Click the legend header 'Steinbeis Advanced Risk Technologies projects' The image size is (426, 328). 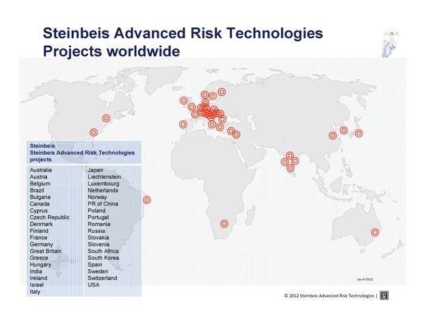(82, 152)
